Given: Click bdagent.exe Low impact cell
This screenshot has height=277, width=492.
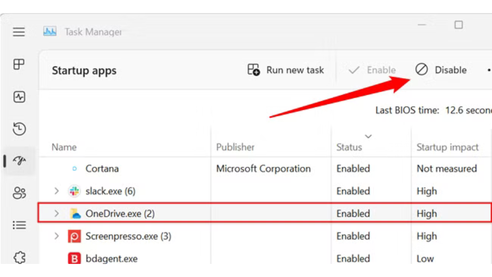Looking at the screenshot, I should tap(425, 259).
